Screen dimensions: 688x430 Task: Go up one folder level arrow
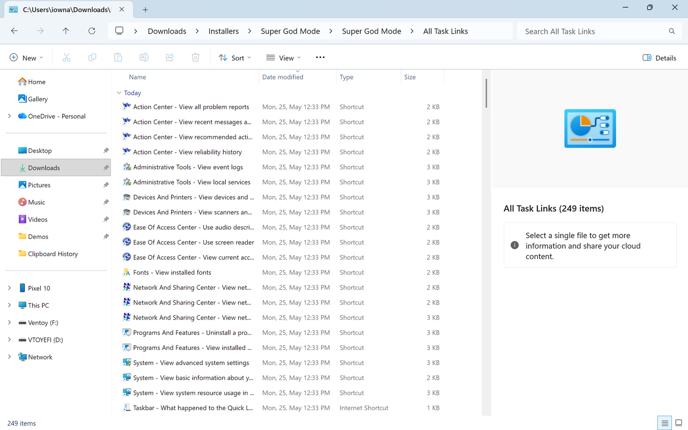(66, 31)
